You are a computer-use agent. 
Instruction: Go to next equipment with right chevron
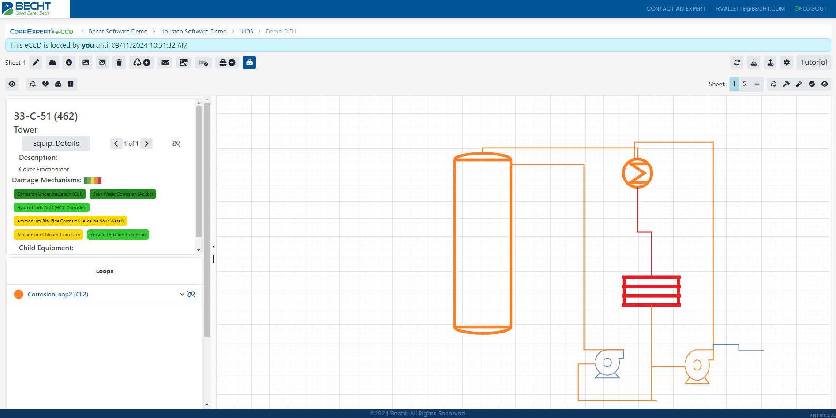pos(146,144)
